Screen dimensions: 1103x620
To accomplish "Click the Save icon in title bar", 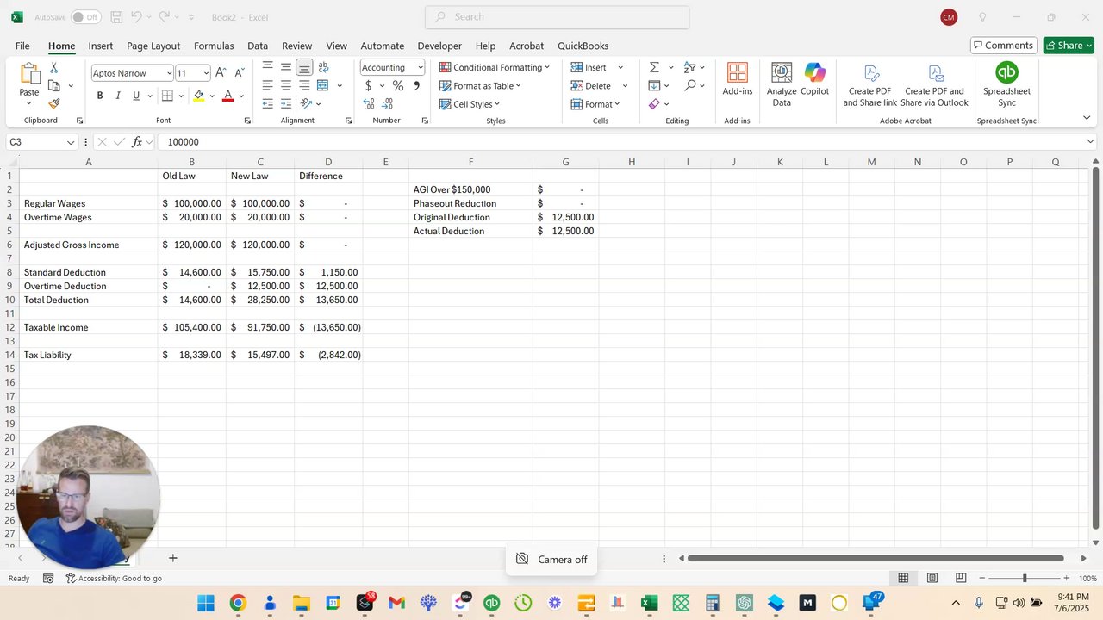I will coord(116,17).
